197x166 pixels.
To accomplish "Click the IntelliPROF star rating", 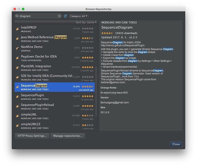I will pos(88,28).
